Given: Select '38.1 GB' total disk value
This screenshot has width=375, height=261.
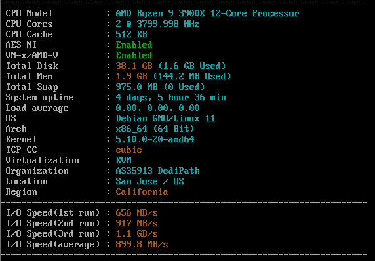Looking at the screenshot, I should tap(134, 66).
